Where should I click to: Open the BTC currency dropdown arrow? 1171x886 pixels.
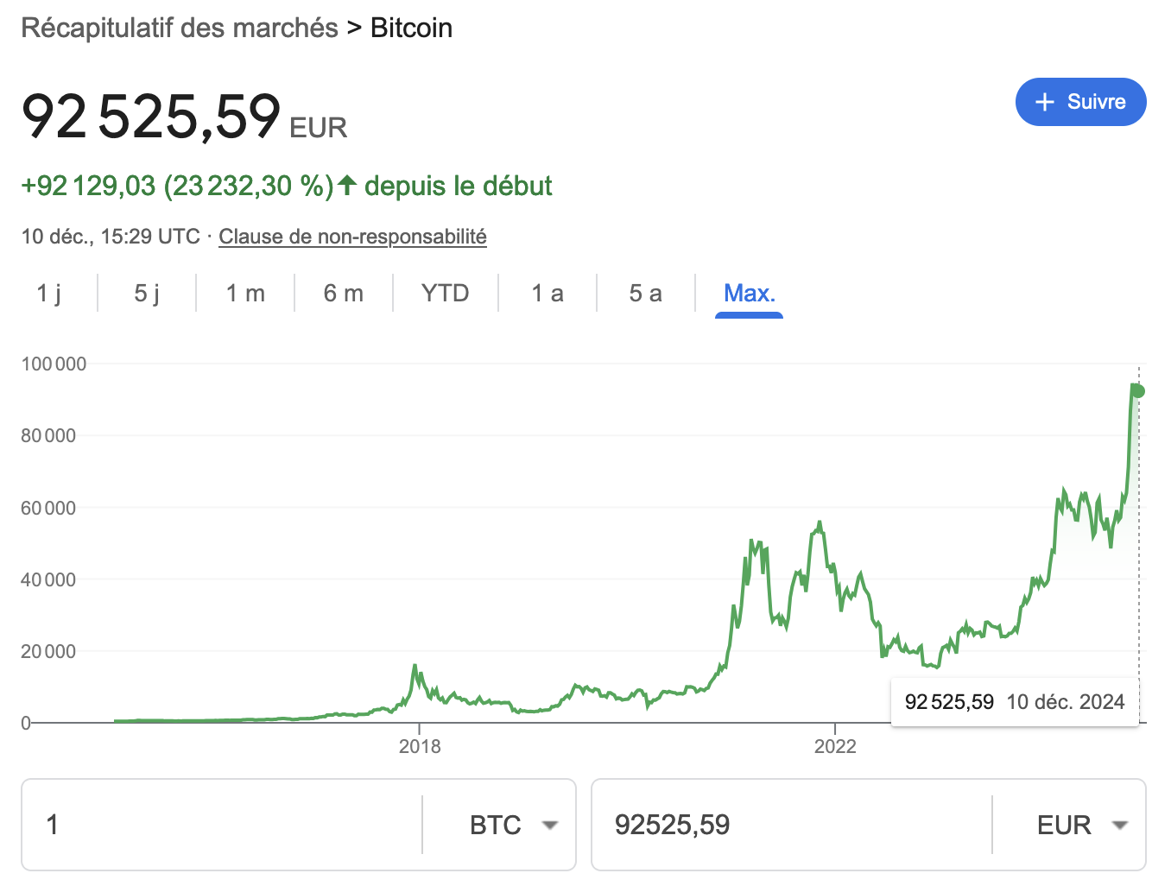click(549, 826)
